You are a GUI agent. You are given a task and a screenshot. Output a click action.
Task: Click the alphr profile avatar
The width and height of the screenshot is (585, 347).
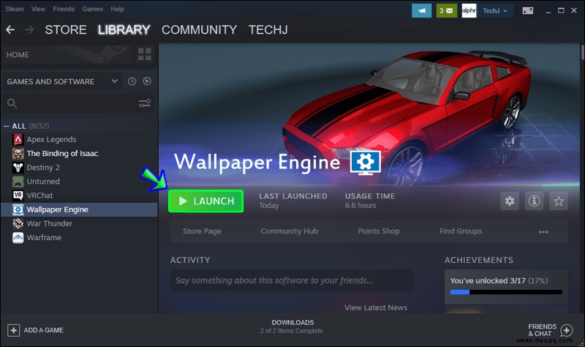(x=469, y=10)
